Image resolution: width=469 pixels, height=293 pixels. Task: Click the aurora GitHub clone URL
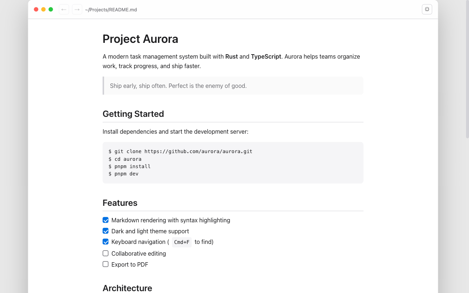(198, 151)
